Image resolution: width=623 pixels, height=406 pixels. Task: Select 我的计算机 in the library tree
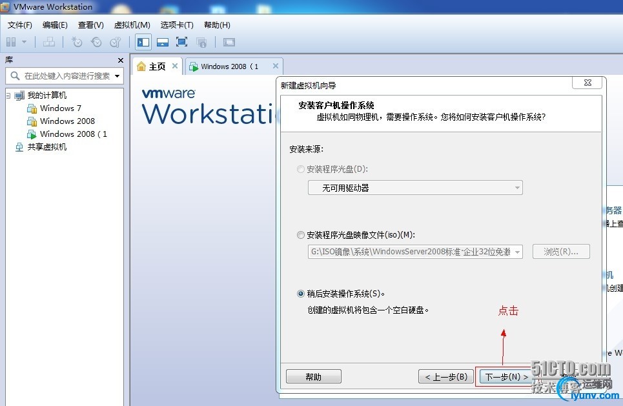point(47,96)
